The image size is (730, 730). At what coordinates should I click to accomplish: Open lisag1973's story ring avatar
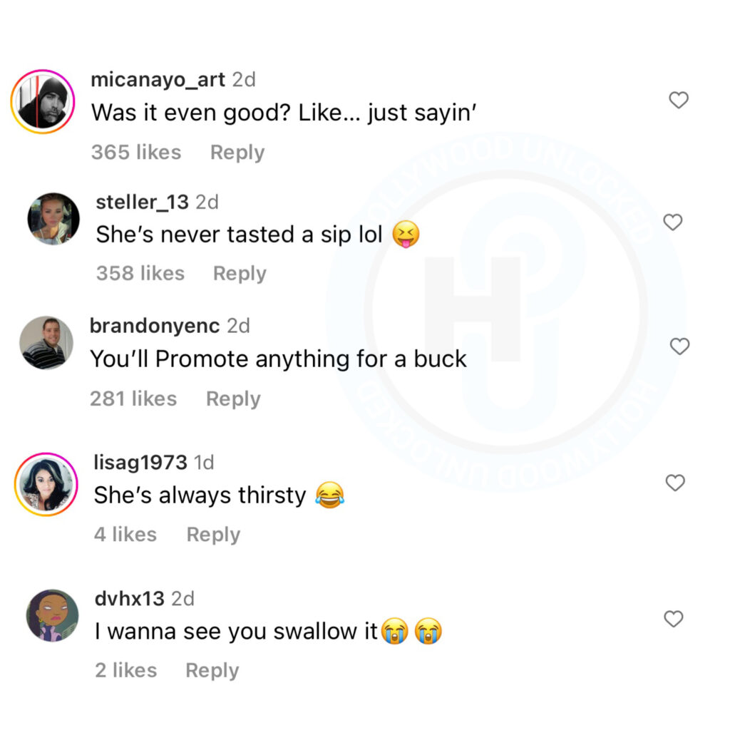(x=46, y=484)
